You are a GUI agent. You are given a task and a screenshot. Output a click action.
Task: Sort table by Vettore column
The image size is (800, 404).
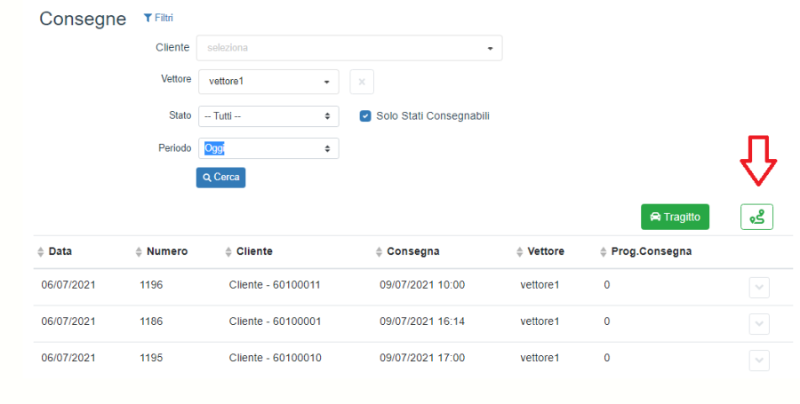click(x=540, y=251)
